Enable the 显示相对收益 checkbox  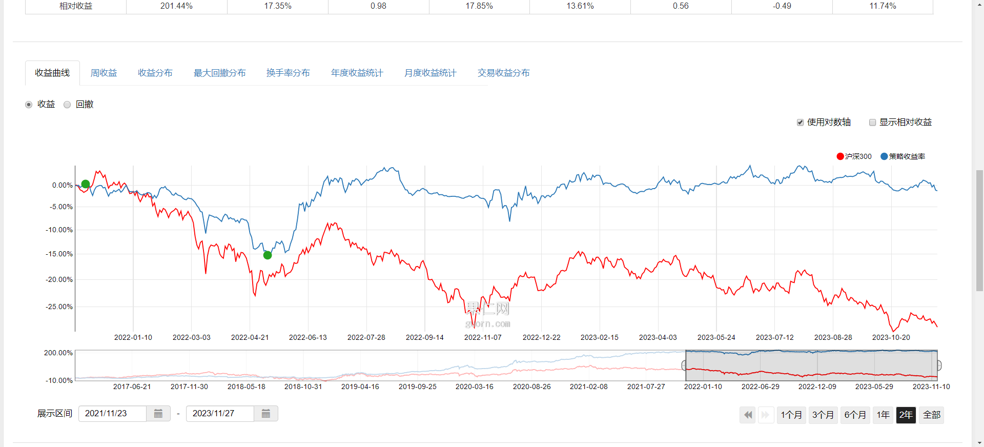click(x=872, y=123)
